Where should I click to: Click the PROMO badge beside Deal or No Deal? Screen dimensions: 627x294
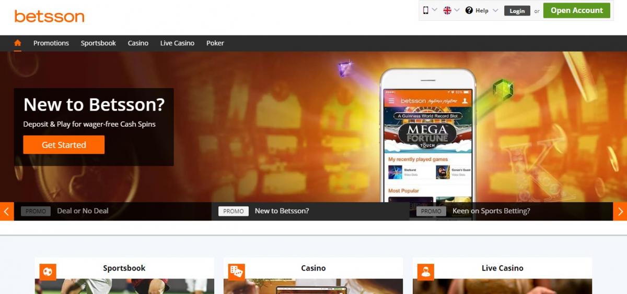[x=36, y=211]
